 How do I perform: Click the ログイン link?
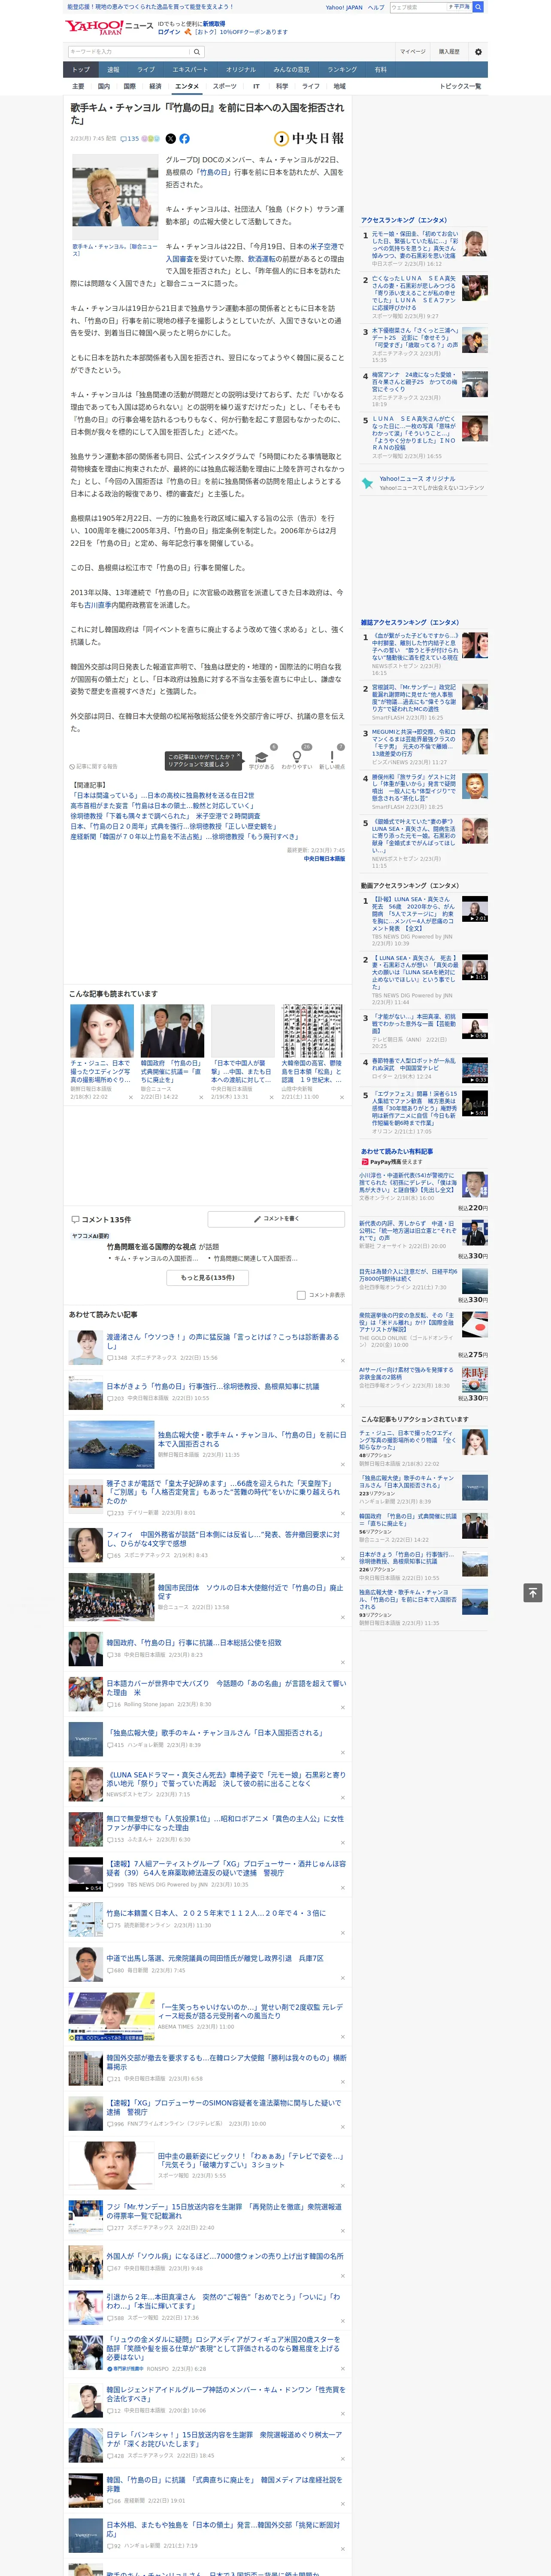click(169, 32)
